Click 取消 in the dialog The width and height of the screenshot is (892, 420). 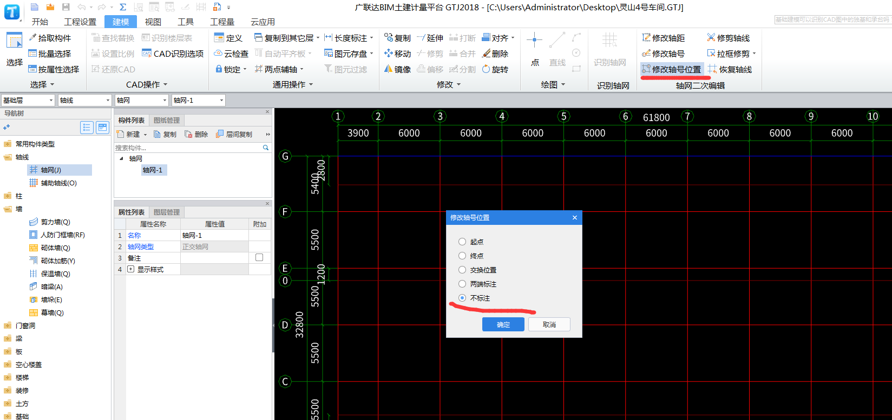(x=549, y=324)
